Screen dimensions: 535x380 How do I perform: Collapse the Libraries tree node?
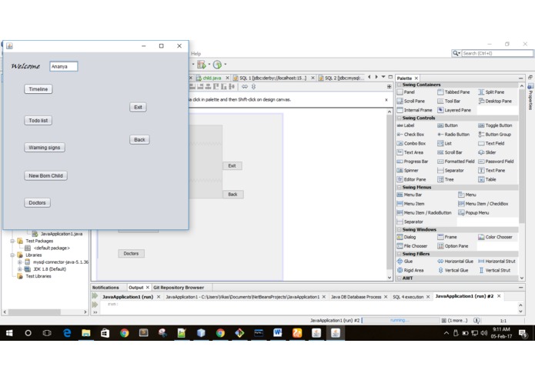(x=12, y=255)
